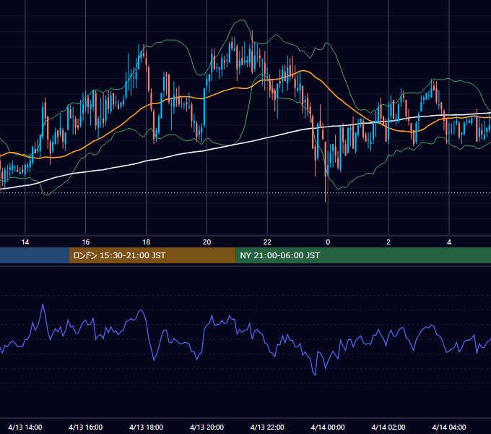Click the 4/13 16:00 time label
The height and width of the screenshot is (434, 491).
click(85, 427)
